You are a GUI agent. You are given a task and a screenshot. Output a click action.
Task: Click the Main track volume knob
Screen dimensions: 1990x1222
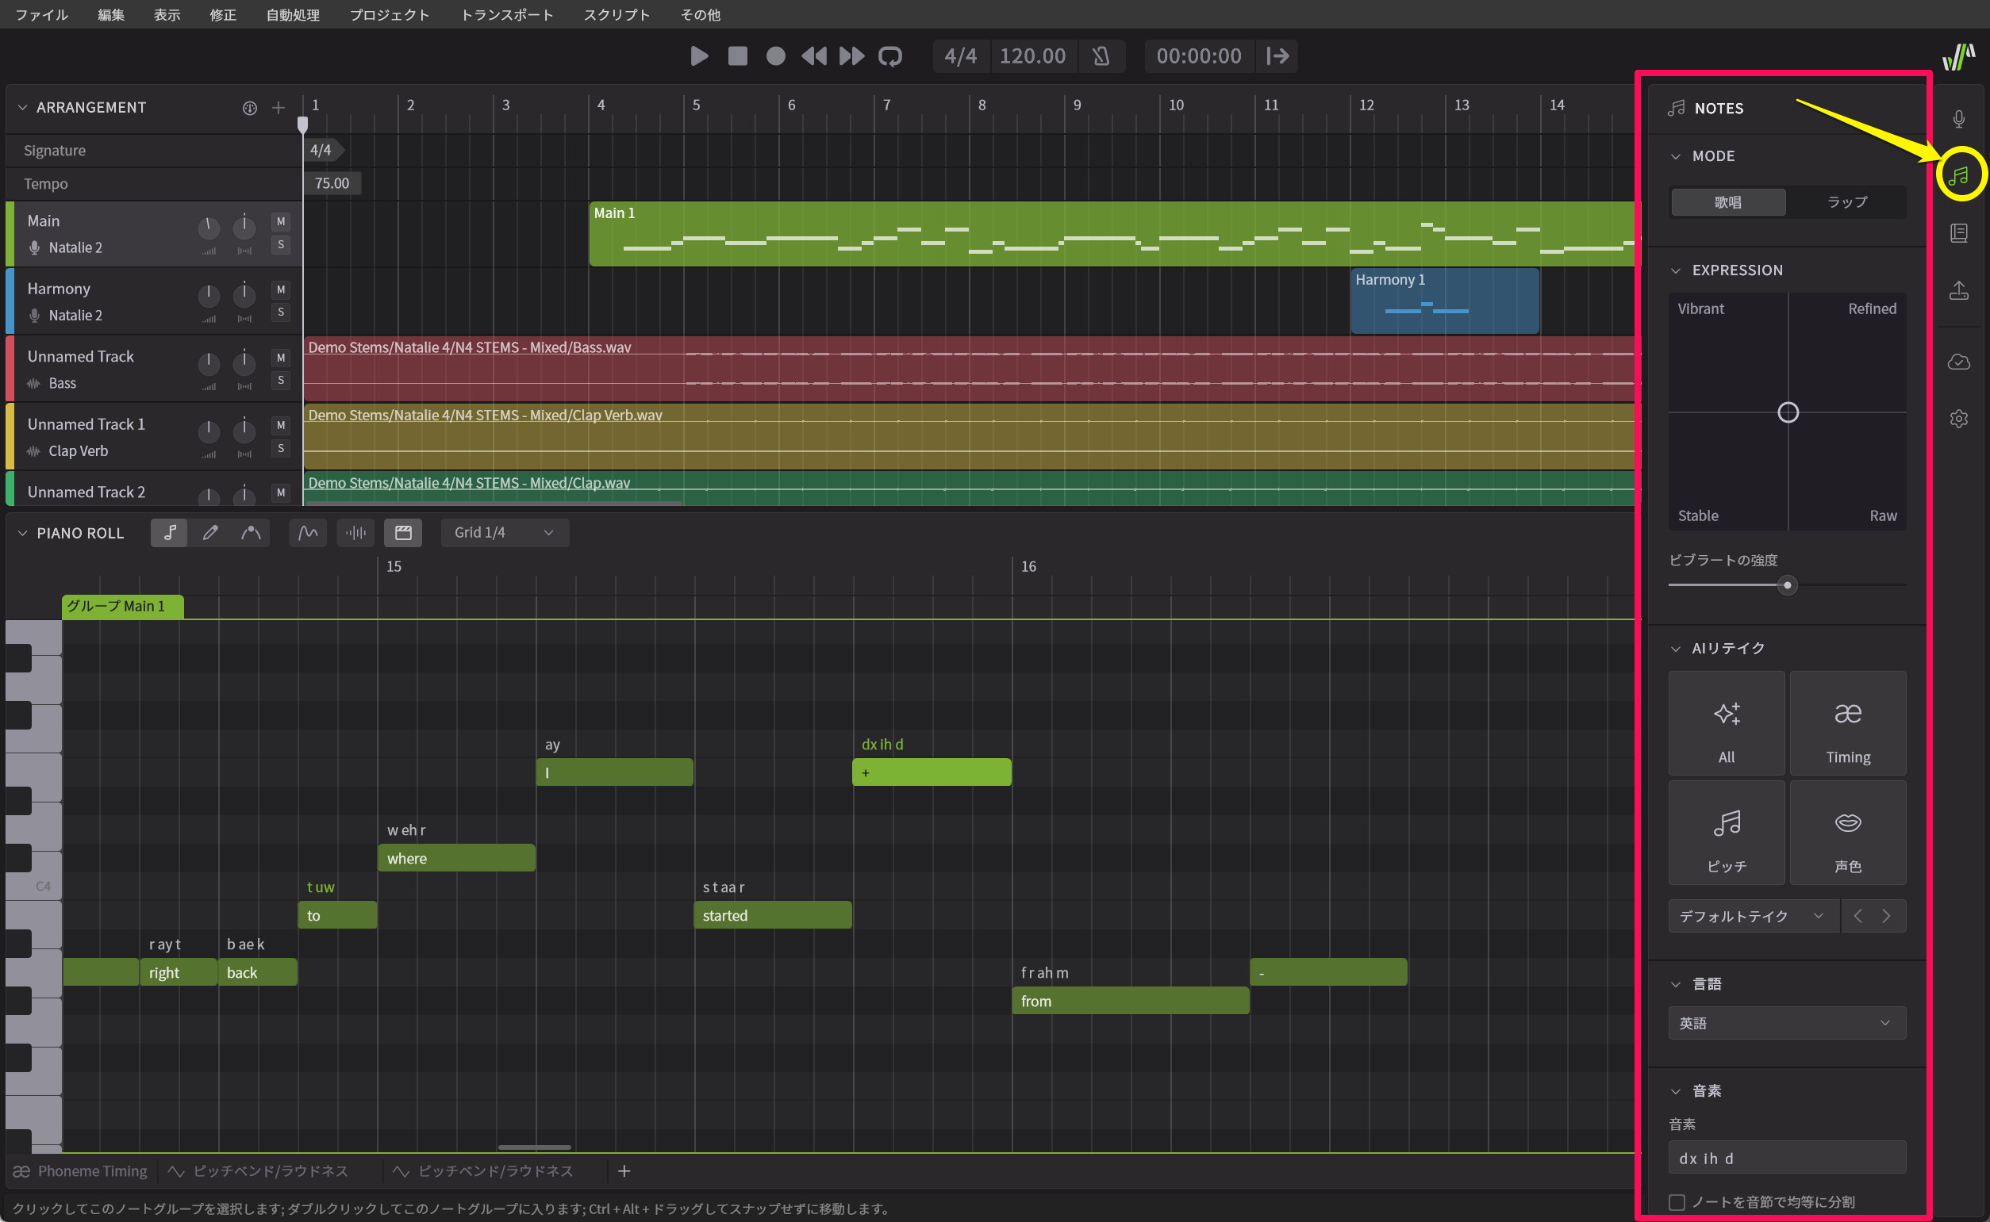pos(209,228)
